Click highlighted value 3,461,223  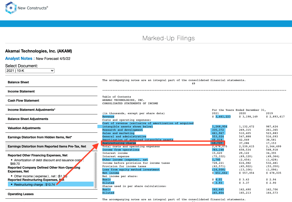(x=223, y=117)
